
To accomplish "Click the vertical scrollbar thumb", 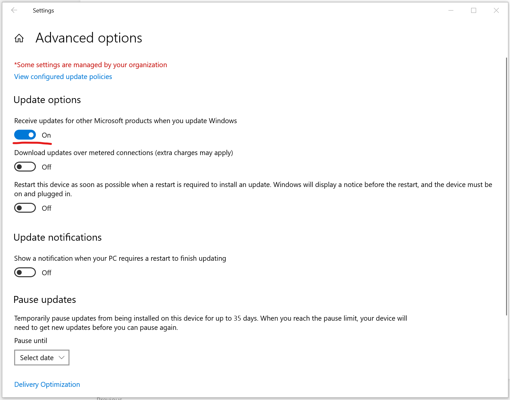I will 506,186.
